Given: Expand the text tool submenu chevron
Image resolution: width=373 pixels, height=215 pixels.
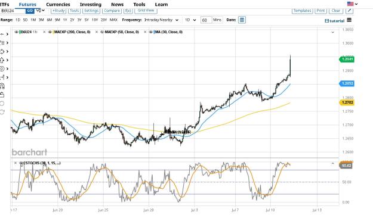Looking at the screenshot, I should tap(7, 43).
